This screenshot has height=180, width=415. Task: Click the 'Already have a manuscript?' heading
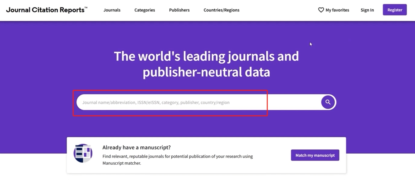coord(137,148)
